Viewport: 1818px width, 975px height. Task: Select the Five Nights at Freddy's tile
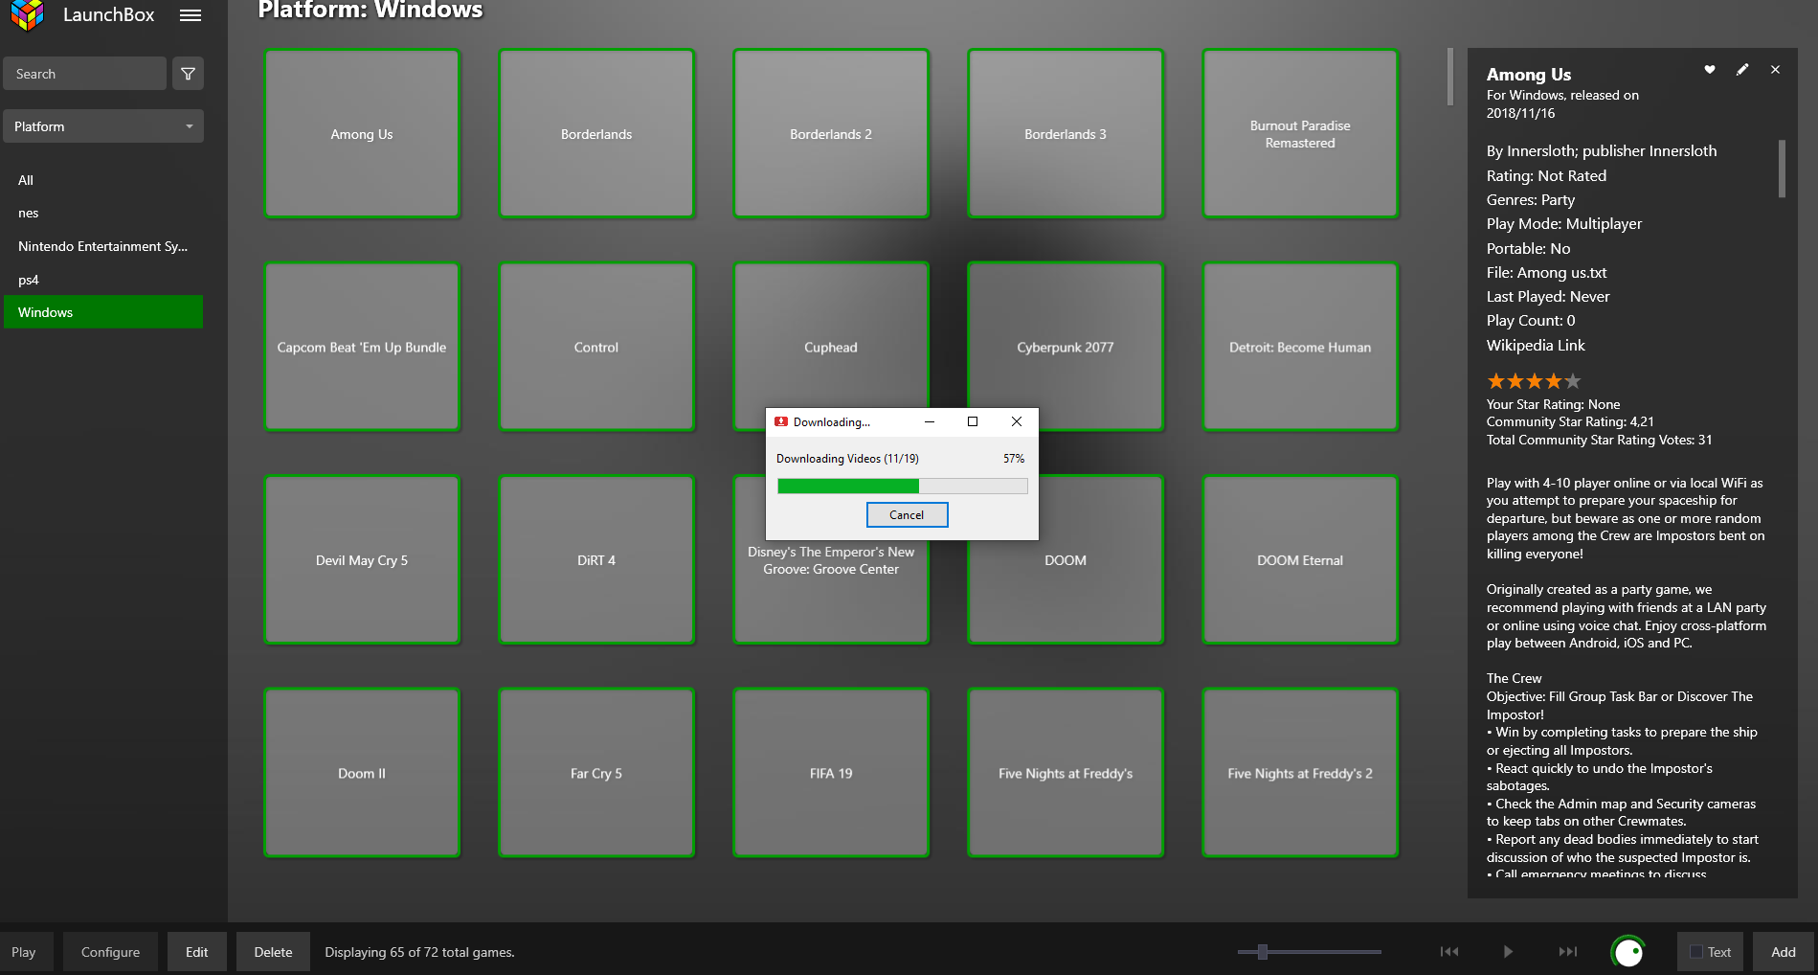(x=1066, y=773)
